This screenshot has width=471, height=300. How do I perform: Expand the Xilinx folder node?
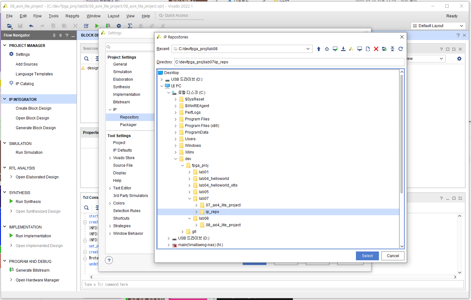pos(176,152)
